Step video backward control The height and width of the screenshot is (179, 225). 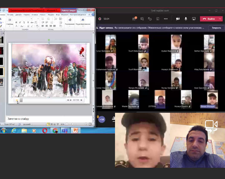pos(68,100)
